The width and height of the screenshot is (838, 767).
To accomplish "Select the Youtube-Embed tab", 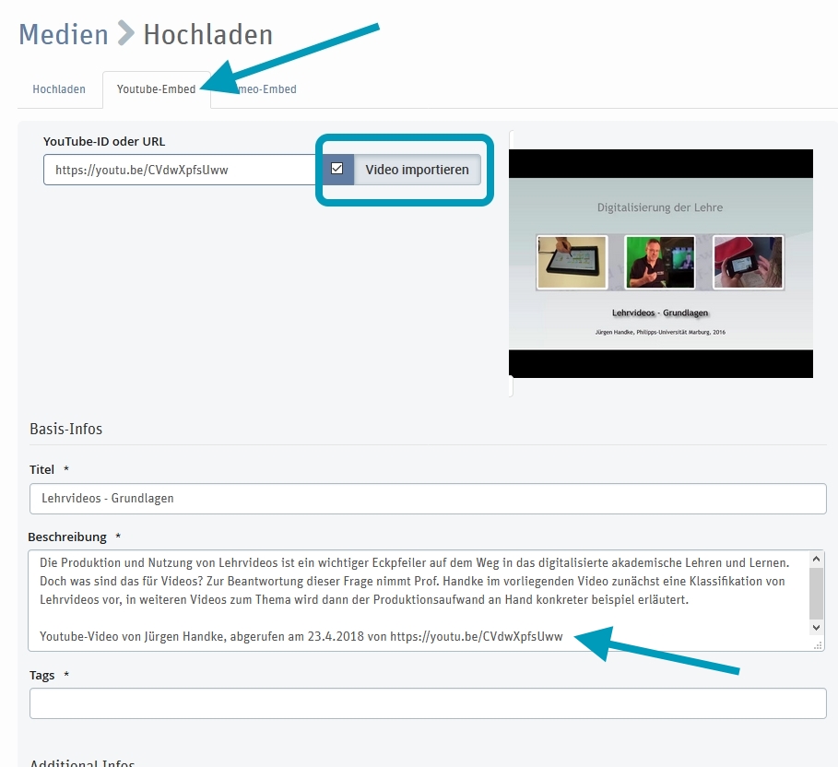I will 156,89.
